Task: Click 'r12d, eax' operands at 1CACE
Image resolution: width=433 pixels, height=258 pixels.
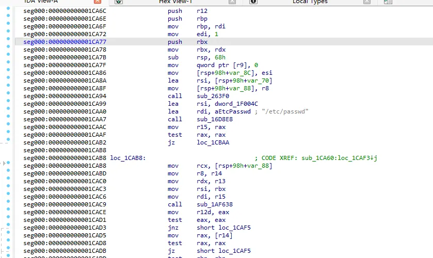Action: (213, 212)
